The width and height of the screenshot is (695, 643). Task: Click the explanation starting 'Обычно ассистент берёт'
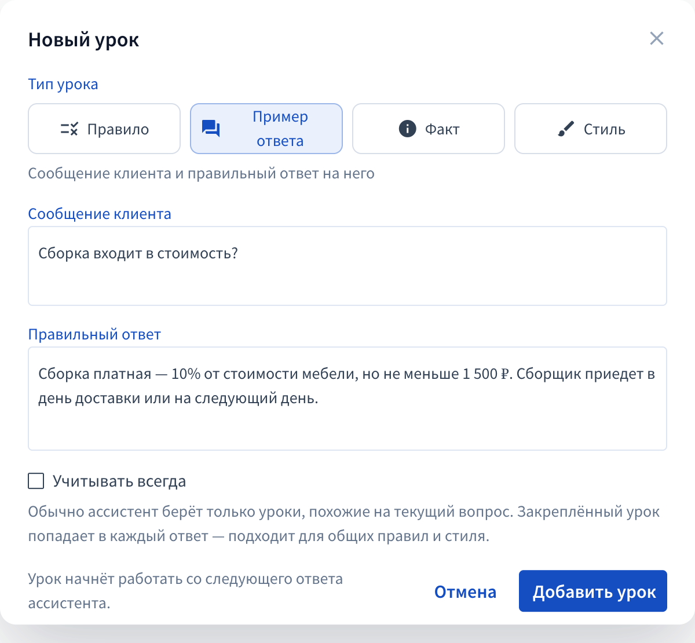344,524
